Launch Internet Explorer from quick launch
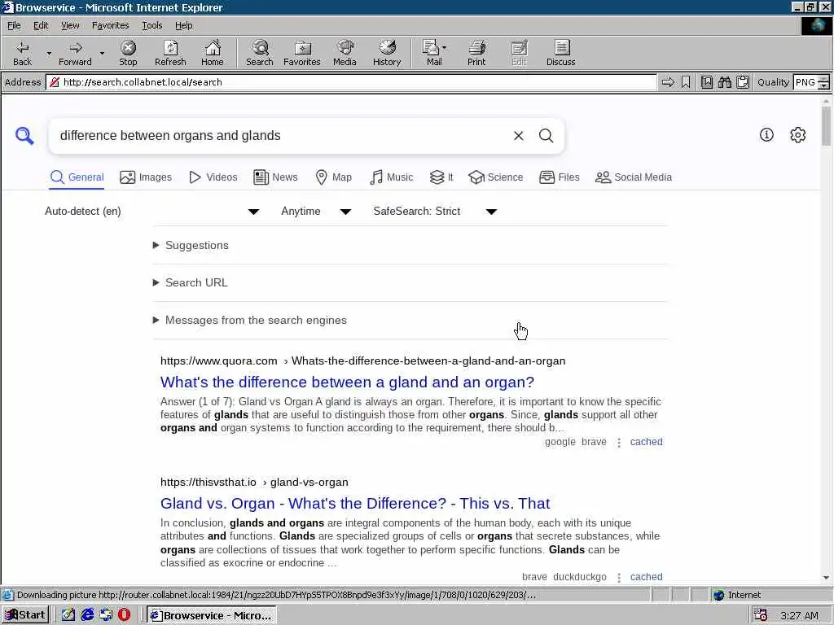 coord(87,615)
